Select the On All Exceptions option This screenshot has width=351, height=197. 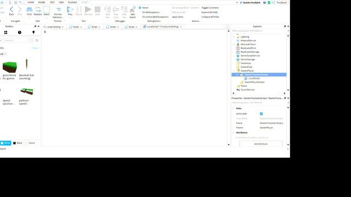click(x=151, y=12)
